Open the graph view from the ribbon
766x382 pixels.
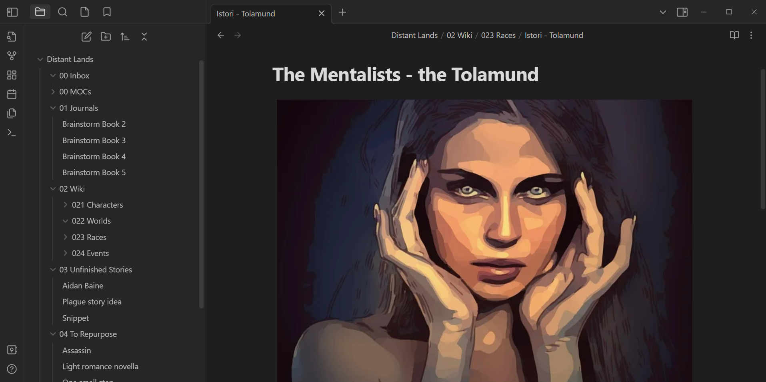click(12, 56)
